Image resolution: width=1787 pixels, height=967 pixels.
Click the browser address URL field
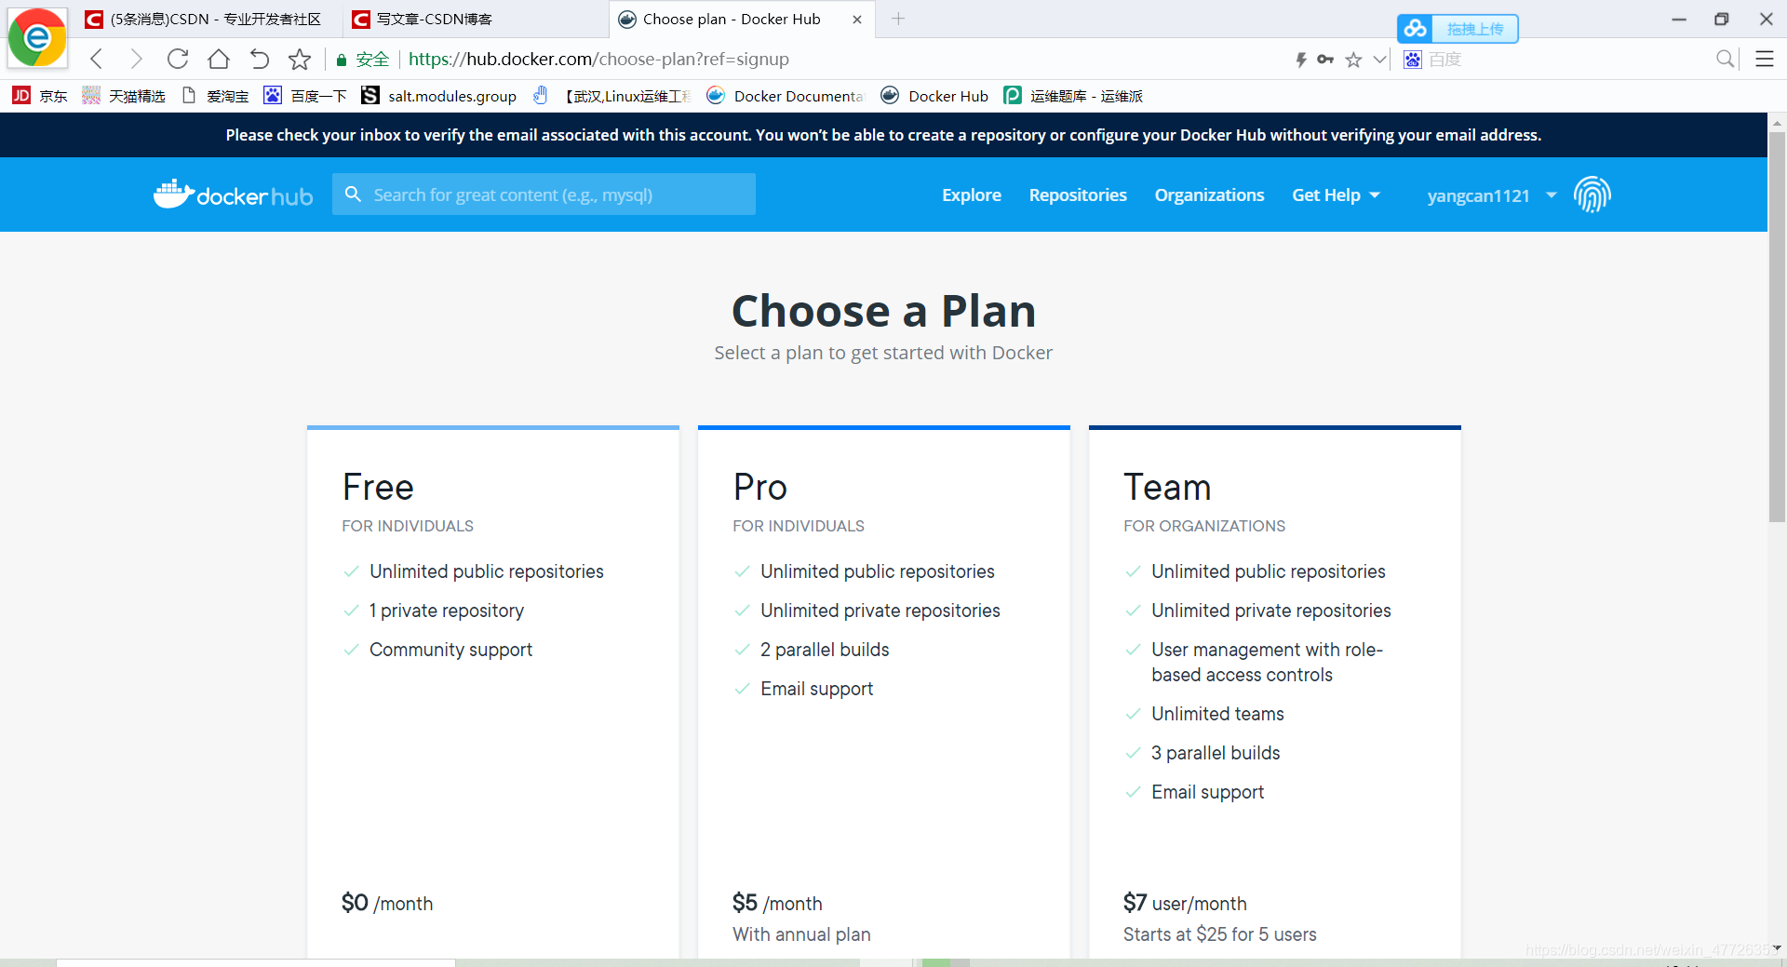click(x=598, y=60)
